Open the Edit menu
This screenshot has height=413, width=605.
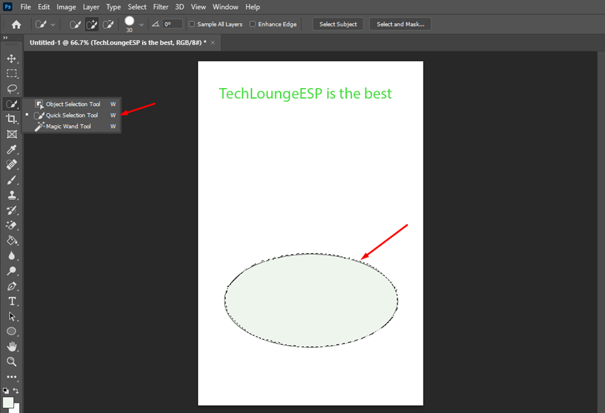[x=44, y=7]
